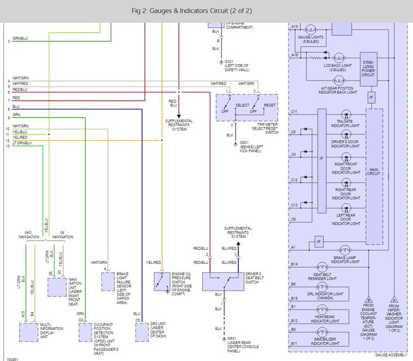Click the high beam indicator light bulb symbol
The image size is (413, 361).
click(x=322, y=310)
